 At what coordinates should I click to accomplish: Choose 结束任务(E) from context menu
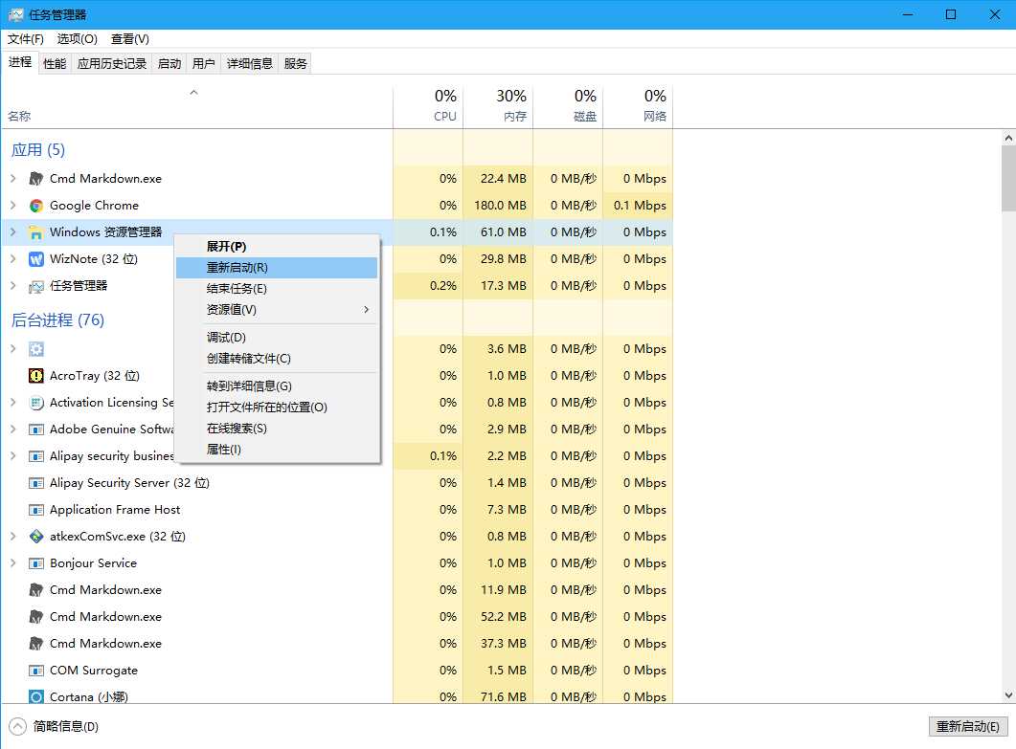237,289
